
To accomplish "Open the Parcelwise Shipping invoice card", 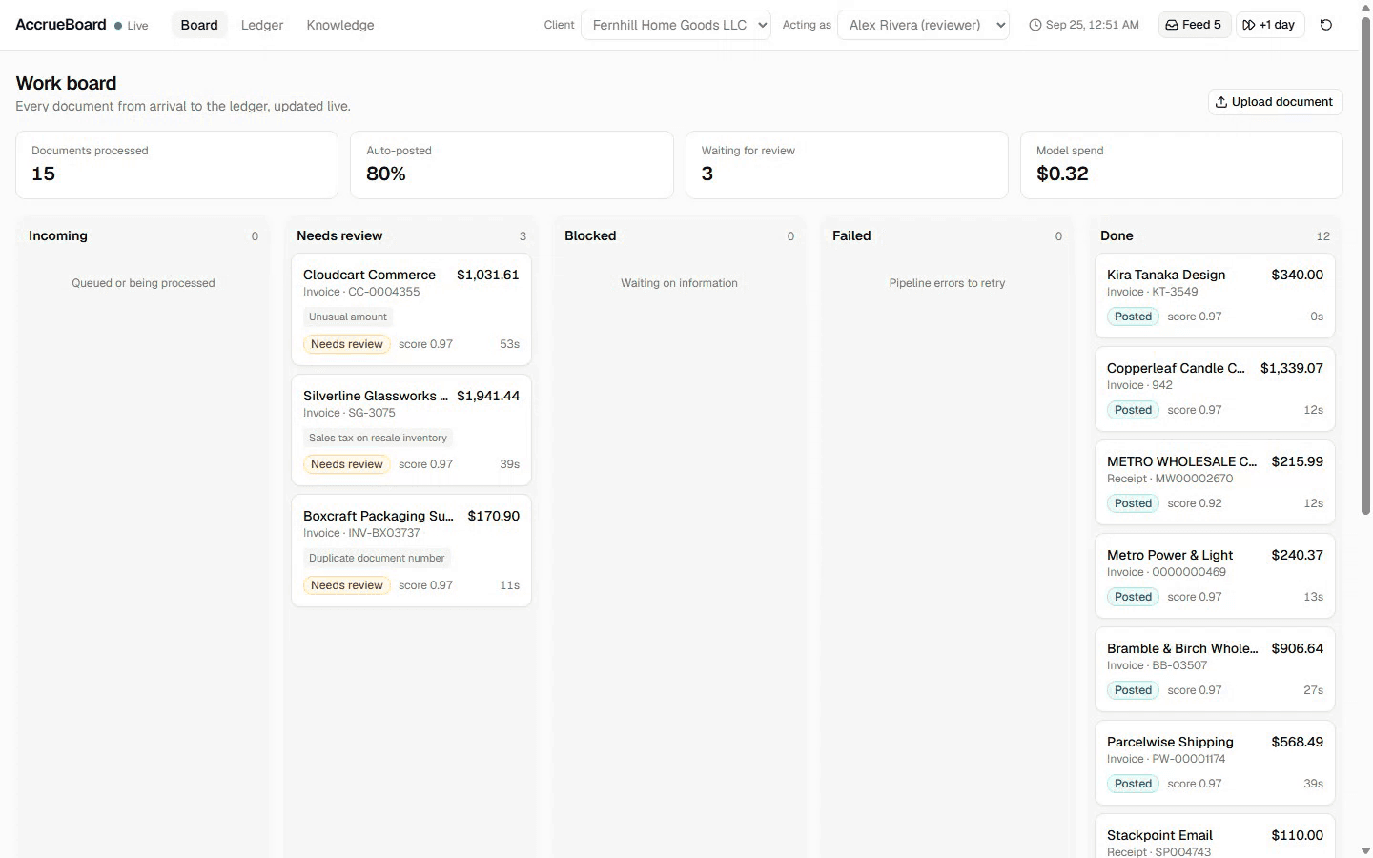I will pyautogui.click(x=1215, y=763).
